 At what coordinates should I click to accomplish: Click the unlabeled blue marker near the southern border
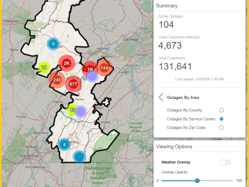pos(79,156)
